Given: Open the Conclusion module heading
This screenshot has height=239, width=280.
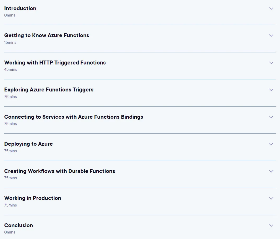Looking at the screenshot, I should coord(19,225).
